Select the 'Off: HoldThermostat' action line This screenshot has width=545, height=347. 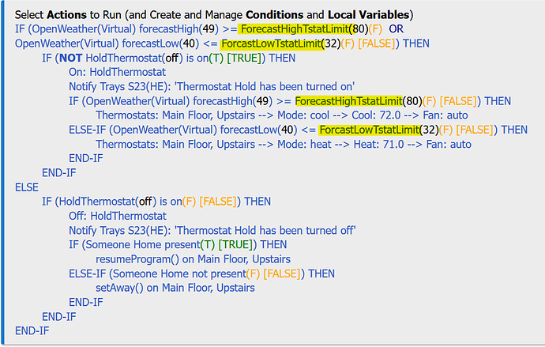[x=118, y=216]
